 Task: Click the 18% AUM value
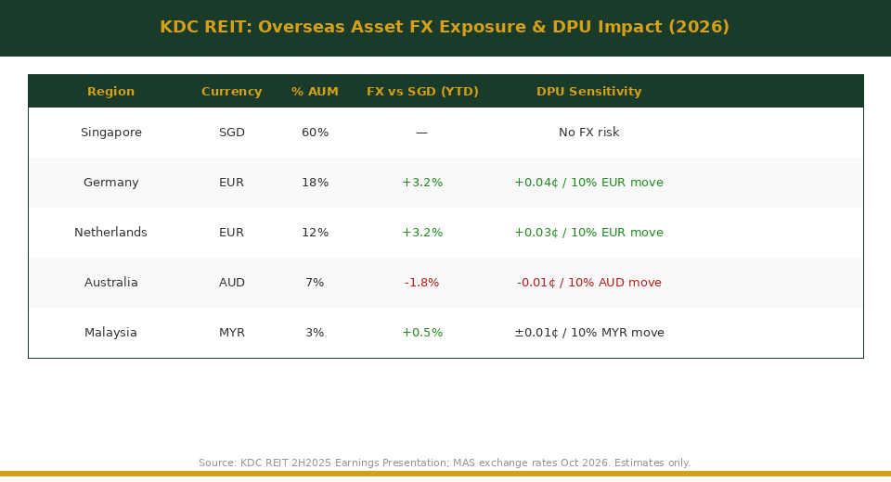(x=315, y=183)
